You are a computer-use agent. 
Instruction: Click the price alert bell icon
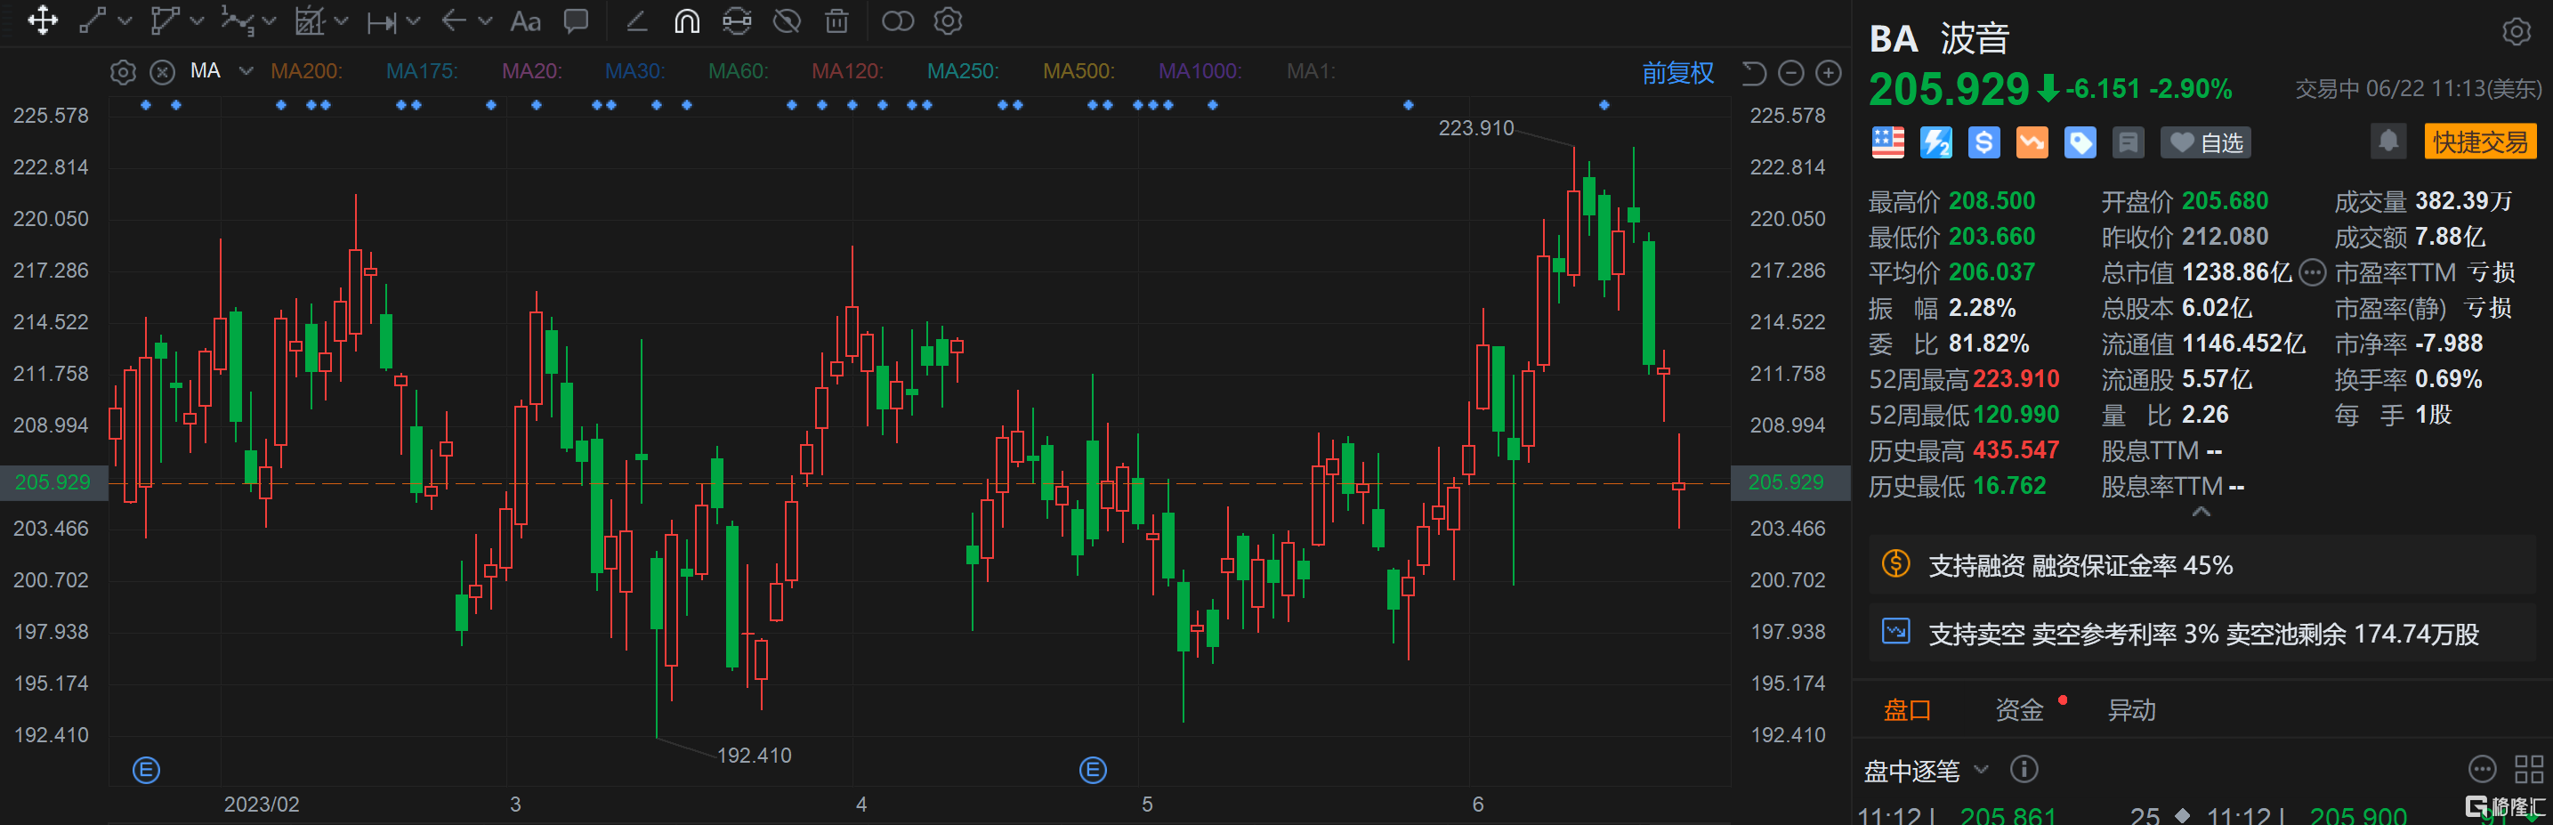coord(2387,142)
